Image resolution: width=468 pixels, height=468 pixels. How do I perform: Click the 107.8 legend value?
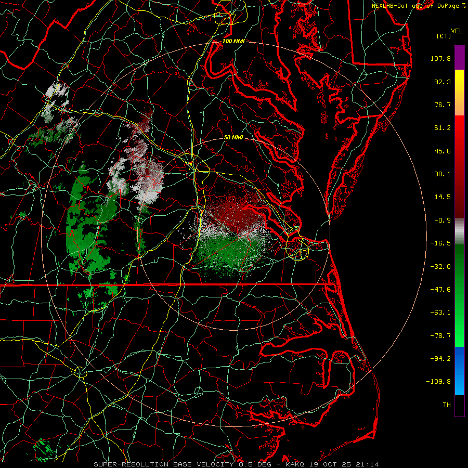[440, 58]
